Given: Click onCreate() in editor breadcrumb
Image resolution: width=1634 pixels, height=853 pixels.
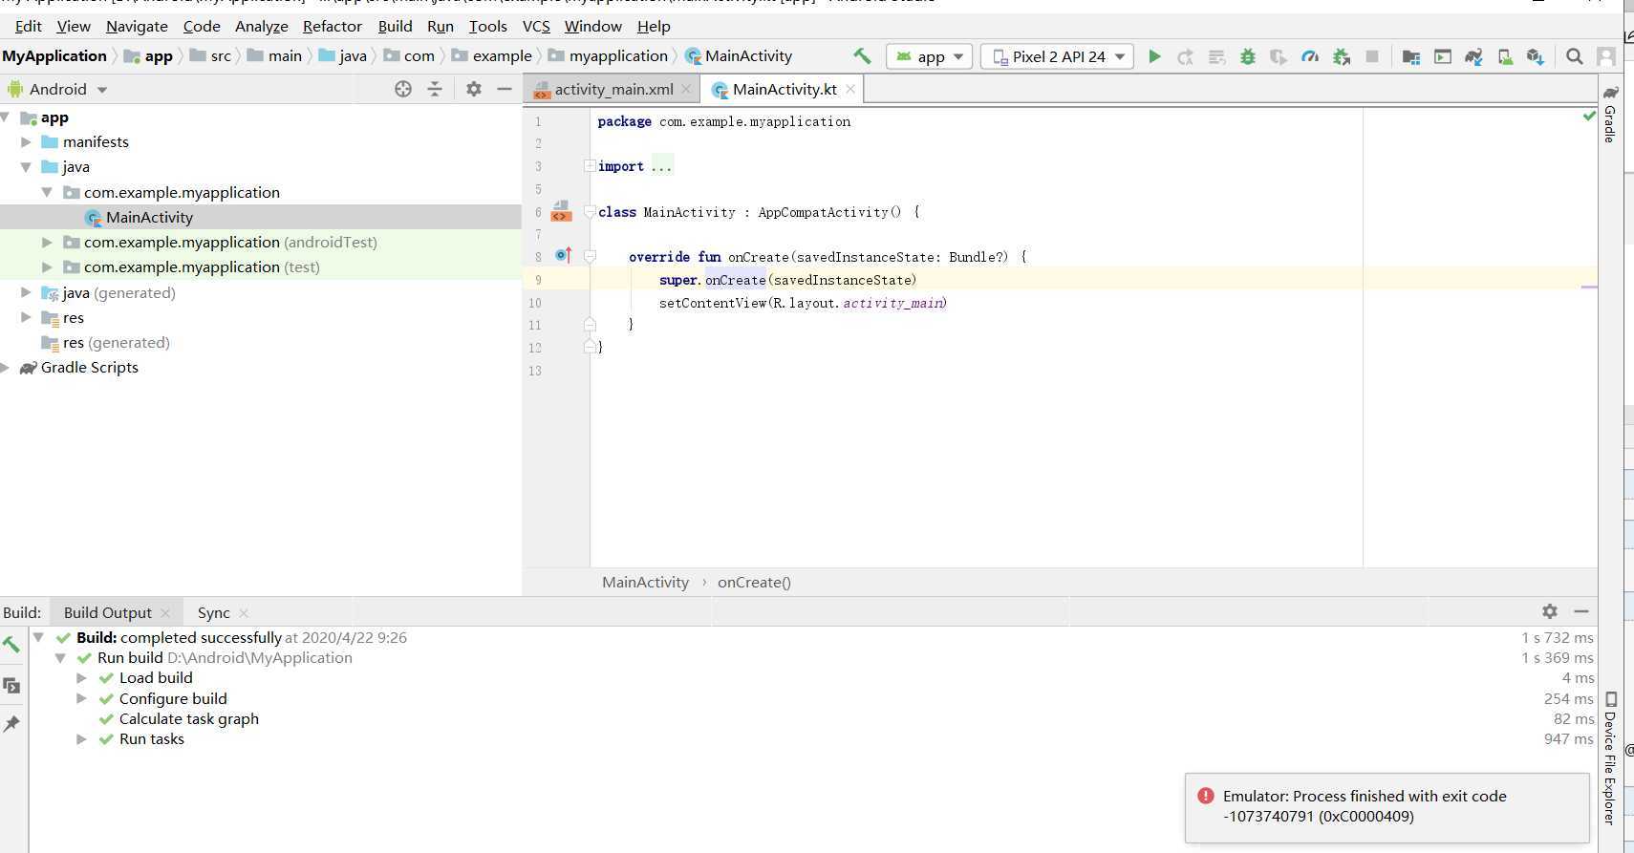Looking at the screenshot, I should click(754, 582).
